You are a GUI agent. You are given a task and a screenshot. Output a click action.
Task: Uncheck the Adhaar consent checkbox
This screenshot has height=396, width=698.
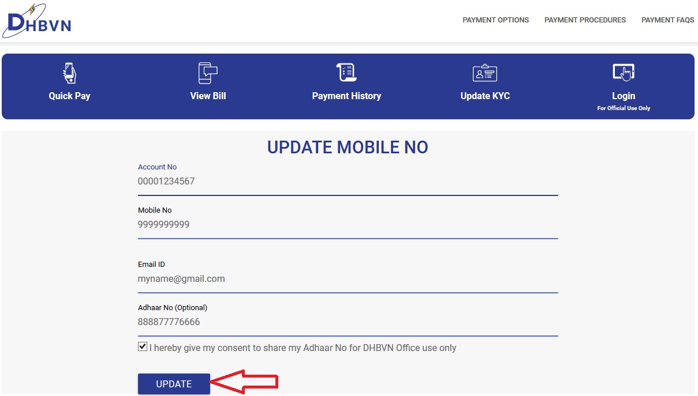tap(143, 347)
